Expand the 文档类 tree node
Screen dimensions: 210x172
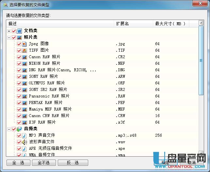tap(9, 31)
